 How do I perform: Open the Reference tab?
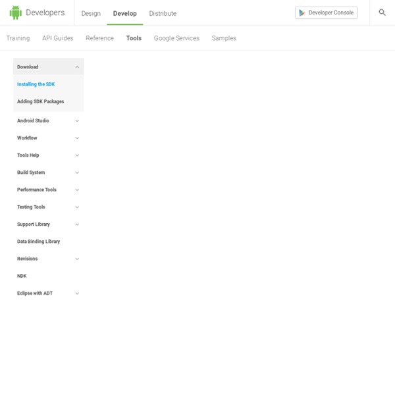click(100, 38)
